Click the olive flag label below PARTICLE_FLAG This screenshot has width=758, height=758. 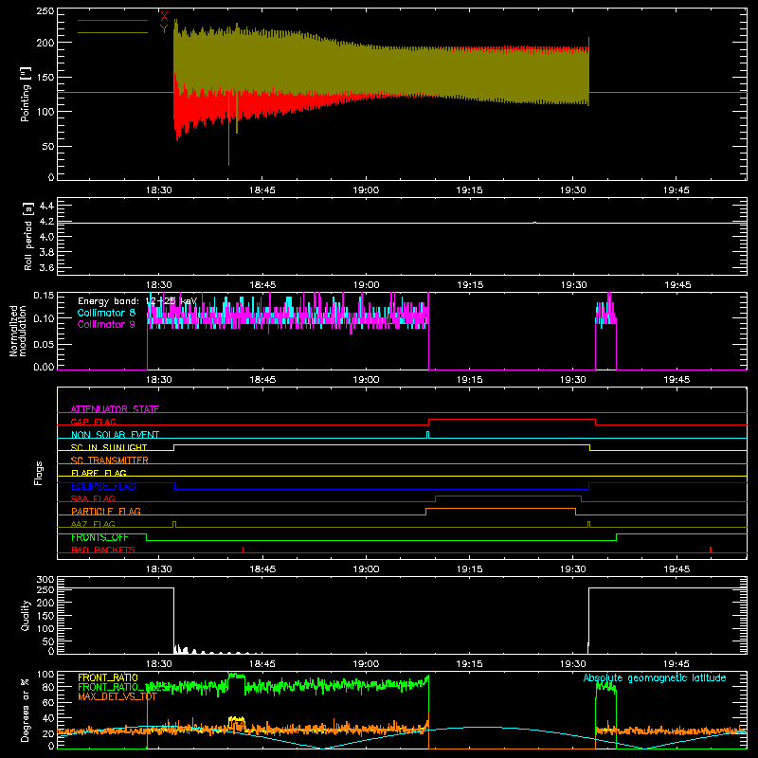(93, 525)
